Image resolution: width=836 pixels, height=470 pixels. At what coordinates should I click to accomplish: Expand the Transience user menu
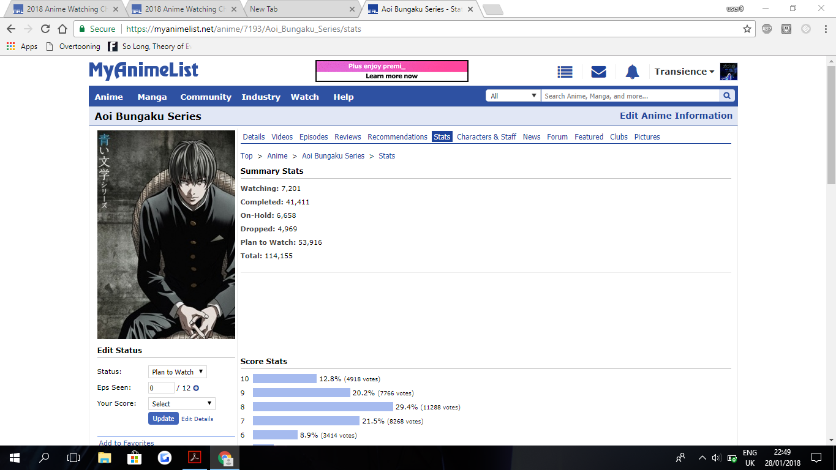[x=684, y=72]
